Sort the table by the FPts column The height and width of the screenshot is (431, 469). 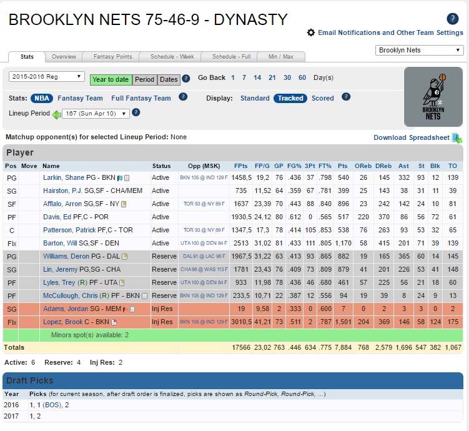click(x=241, y=166)
